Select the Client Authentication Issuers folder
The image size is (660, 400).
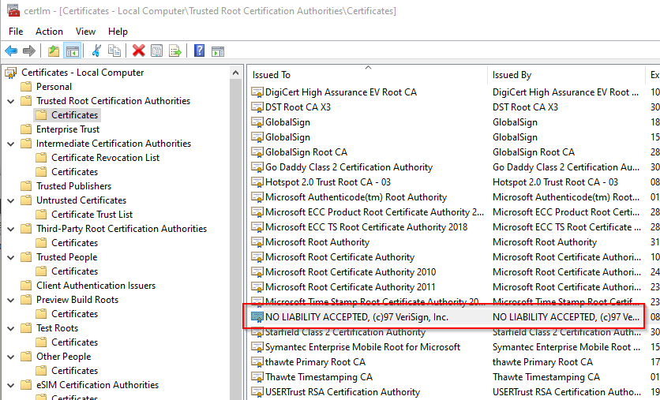click(x=96, y=286)
